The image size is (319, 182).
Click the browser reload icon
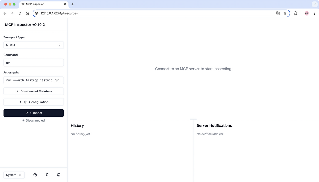coord(20,13)
